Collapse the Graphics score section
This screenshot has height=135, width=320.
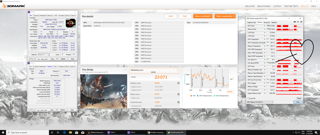point(178,83)
